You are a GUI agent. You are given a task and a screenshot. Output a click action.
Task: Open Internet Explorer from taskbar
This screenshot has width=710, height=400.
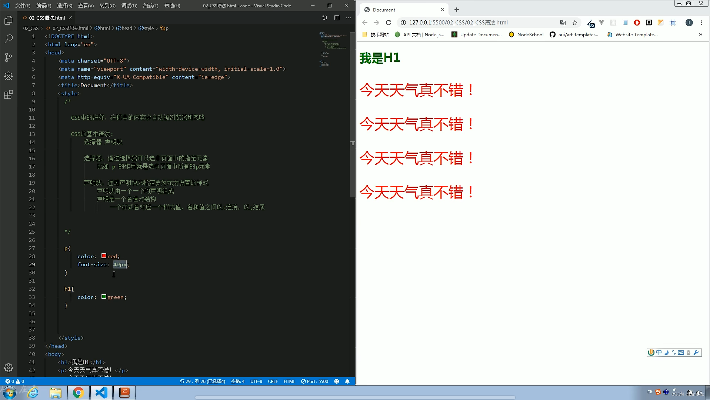pyautogui.click(x=33, y=393)
